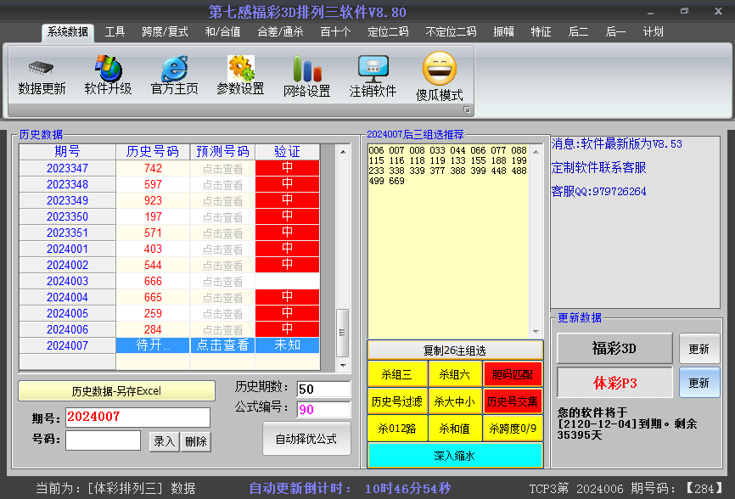This screenshot has width=735, height=499.
Task: Open the 跨度/复式 tab
Action: pyautogui.click(x=165, y=32)
